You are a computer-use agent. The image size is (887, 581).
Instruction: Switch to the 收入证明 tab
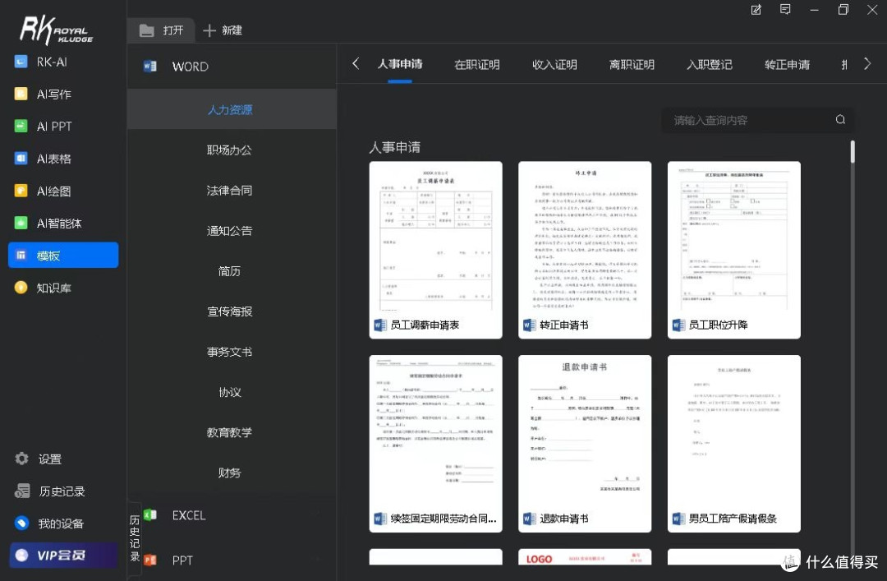coord(554,65)
